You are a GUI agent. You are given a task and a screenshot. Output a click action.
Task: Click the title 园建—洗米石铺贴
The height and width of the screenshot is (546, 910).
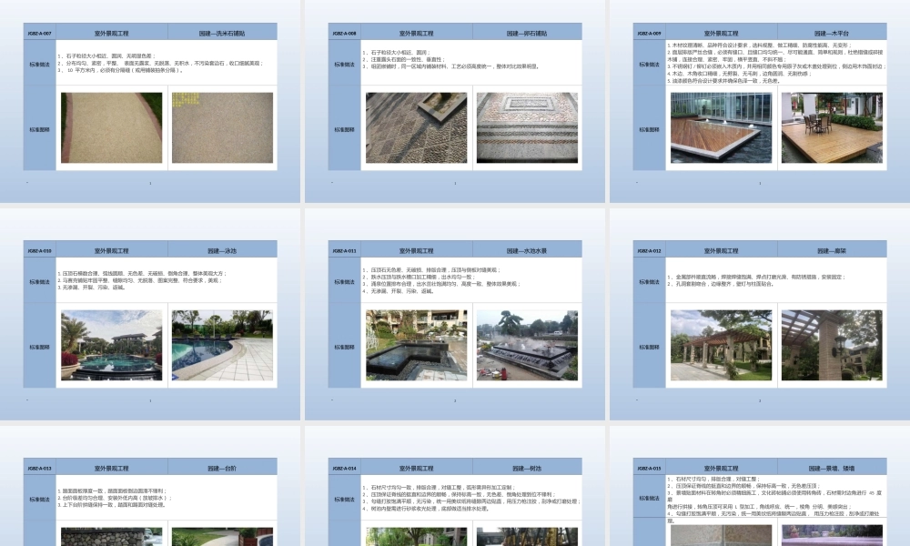coord(222,33)
